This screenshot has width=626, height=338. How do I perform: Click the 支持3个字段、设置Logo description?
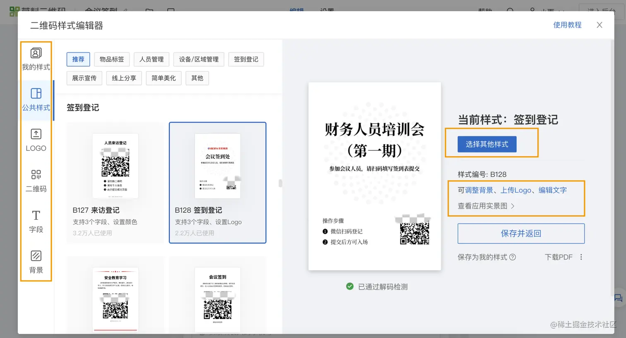[x=208, y=222]
